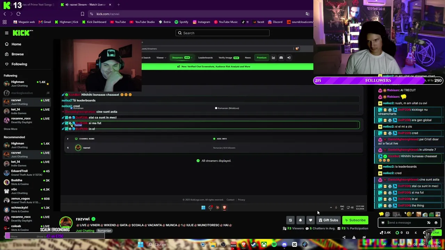Report the stream using the warning icon
This screenshot has height=250, width=445.
354,237
